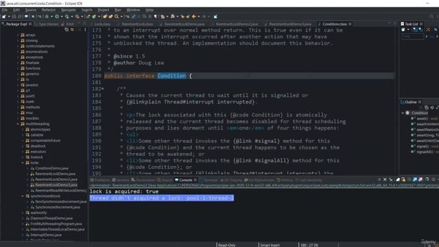This screenshot has width=439, height=247.
Task: Expand the arrays package
Action: click(19, 35)
